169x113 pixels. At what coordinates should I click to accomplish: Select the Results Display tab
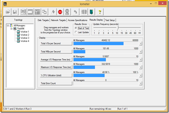point(96,20)
